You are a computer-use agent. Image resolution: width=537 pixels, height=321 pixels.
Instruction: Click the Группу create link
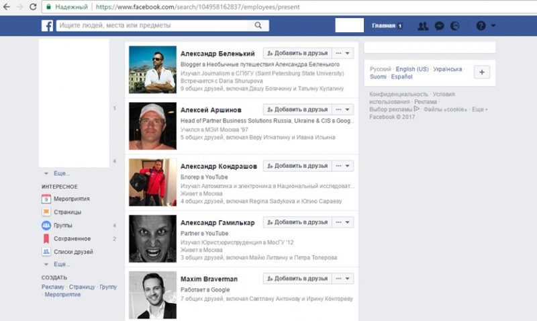pyautogui.click(x=108, y=287)
